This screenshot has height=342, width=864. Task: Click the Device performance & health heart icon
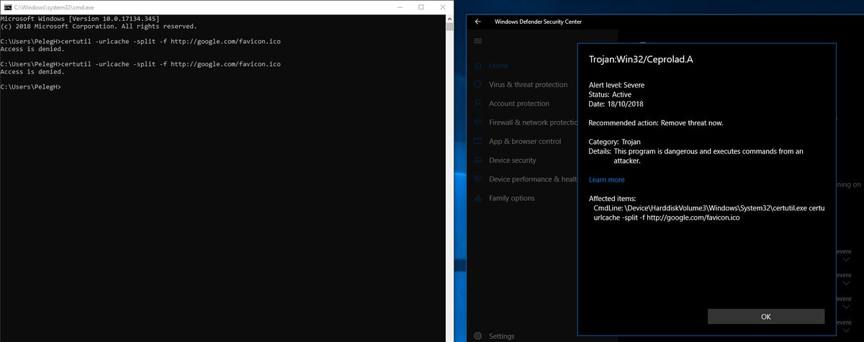tap(477, 179)
